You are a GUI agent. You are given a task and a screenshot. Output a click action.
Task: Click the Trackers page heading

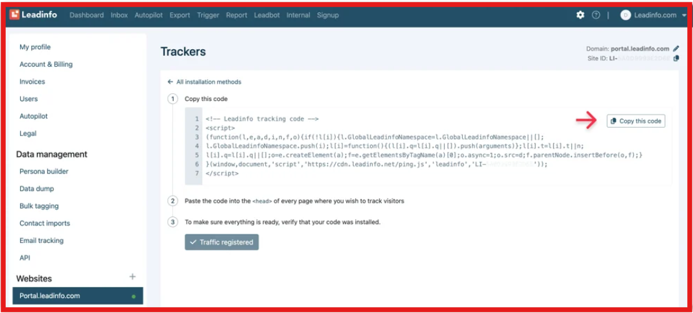click(183, 52)
